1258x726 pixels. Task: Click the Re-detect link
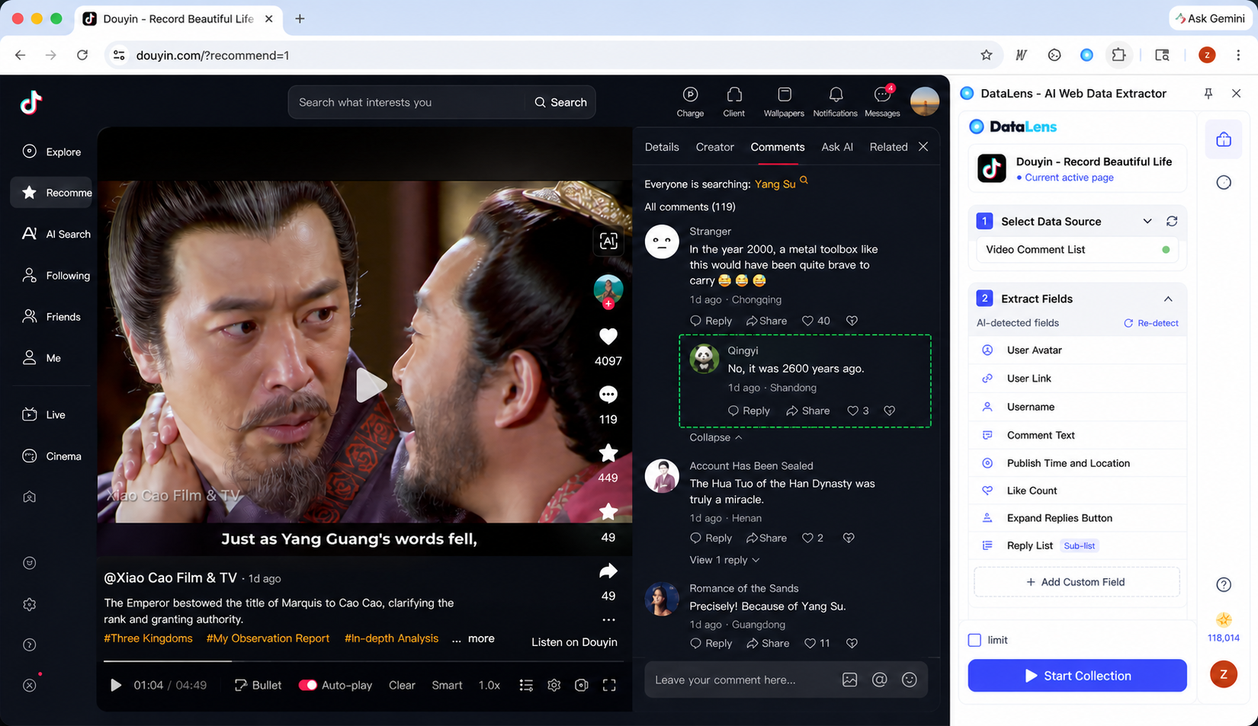point(1151,323)
